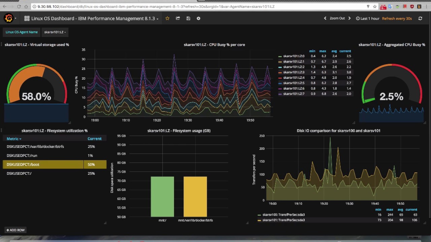Bookmark page with address bar star

[375, 6]
